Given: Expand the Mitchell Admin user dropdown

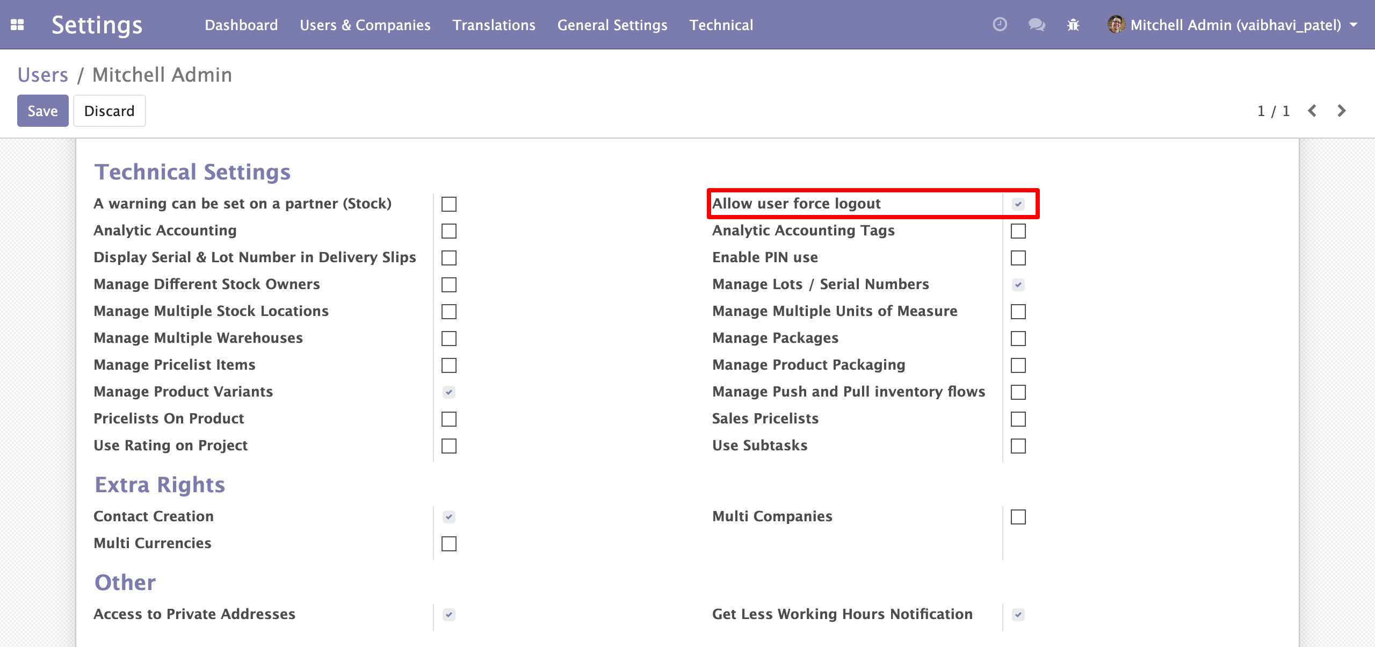Looking at the screenshot, I should [x=1233, y=25].
